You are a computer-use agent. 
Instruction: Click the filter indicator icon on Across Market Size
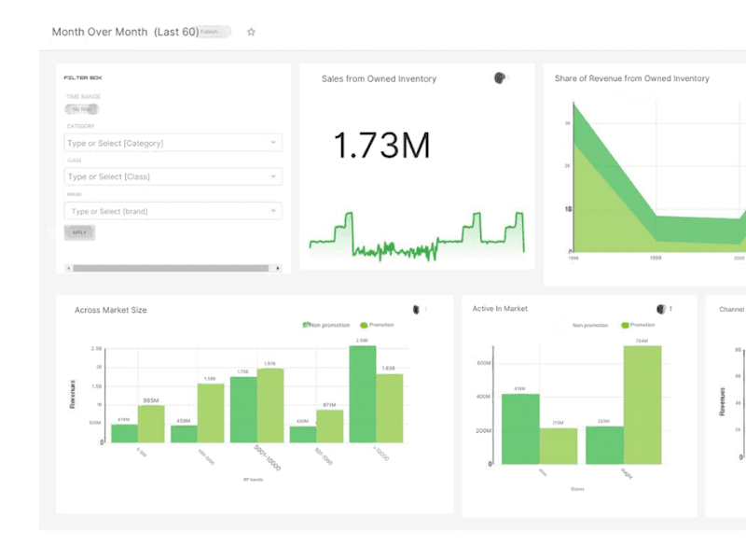(416, 310)
